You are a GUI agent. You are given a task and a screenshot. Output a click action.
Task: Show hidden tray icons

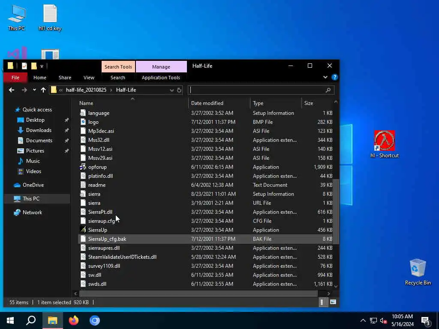363,320
